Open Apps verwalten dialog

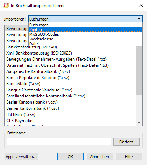(21, 157)
